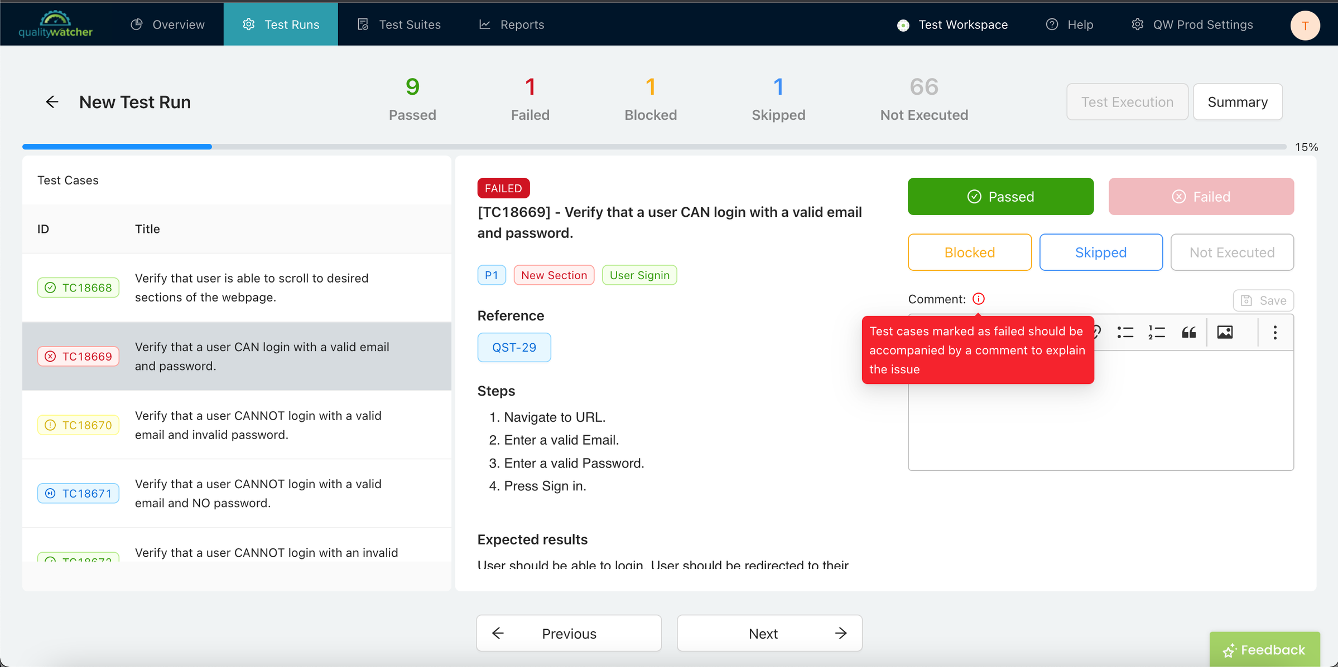Viewport: 1338px width, 667px height.
Task: Open QW Prod Settings
Action: (1192, 25)
